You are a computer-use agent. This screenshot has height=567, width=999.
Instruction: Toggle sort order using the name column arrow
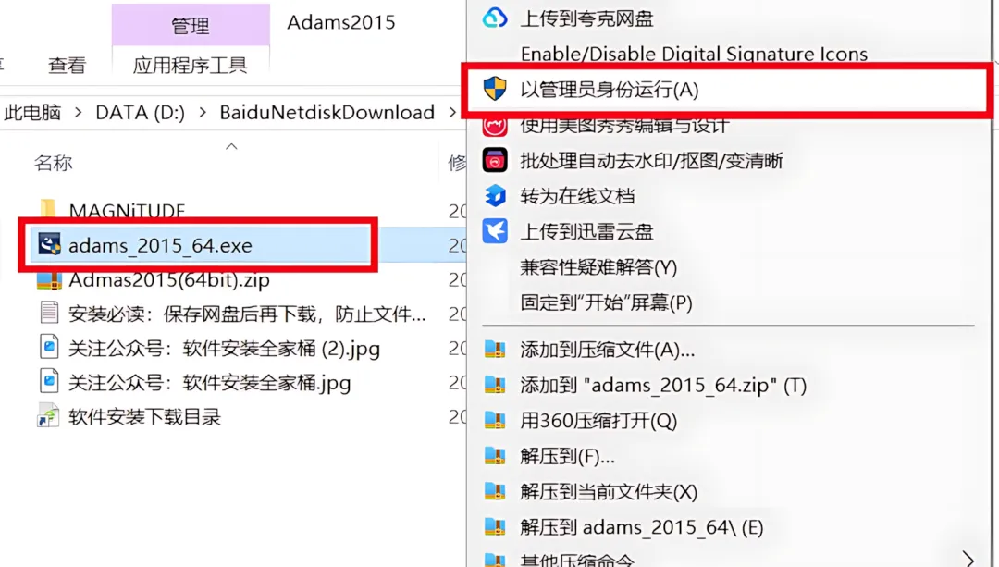(231, 146)
